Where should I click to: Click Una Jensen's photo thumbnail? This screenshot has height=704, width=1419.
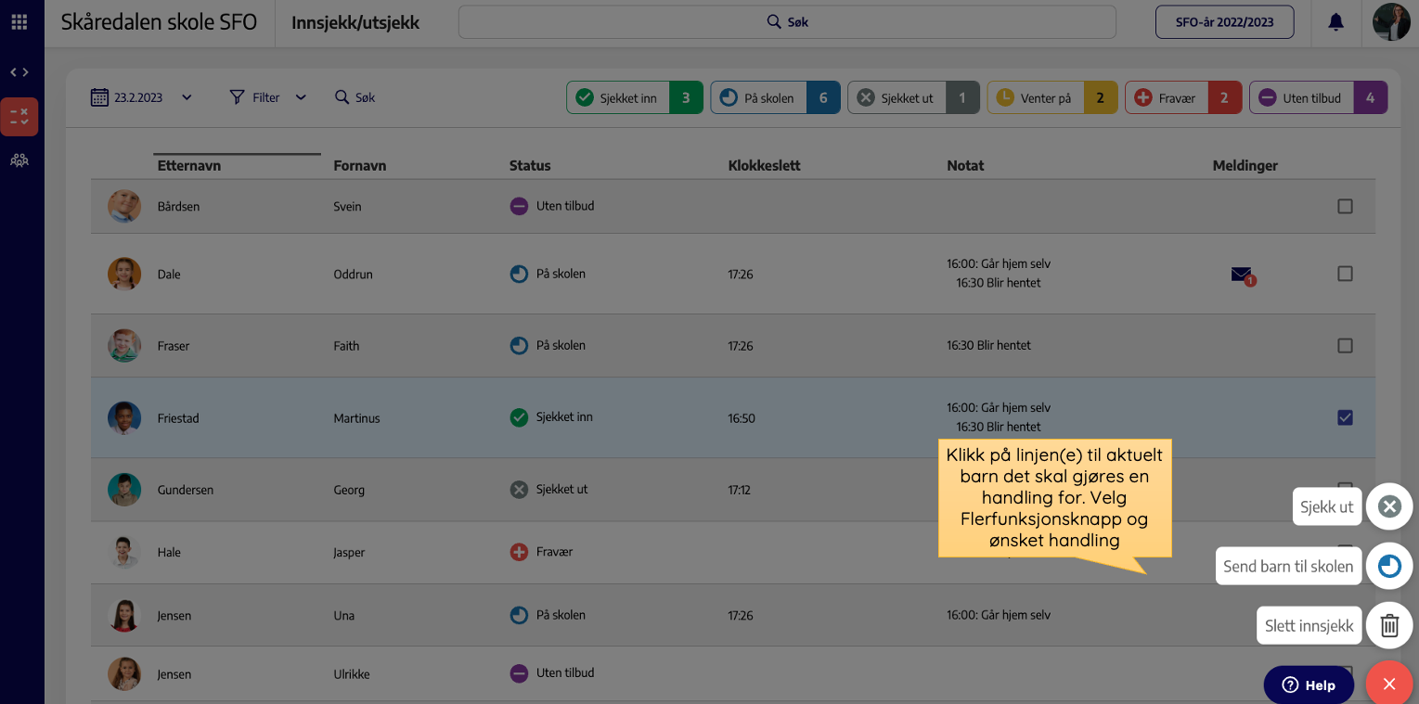[x=123, y=615]
